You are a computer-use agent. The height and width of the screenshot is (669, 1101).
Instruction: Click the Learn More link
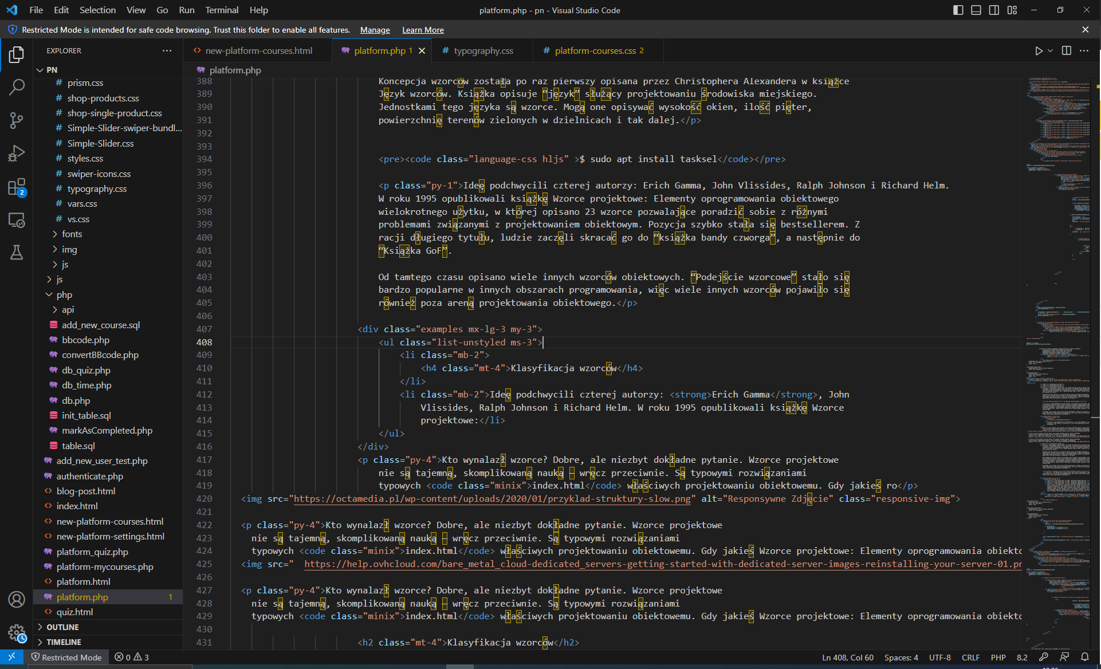[x=423, y=30]
